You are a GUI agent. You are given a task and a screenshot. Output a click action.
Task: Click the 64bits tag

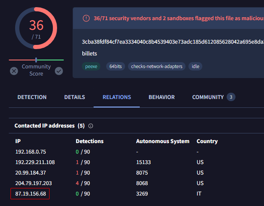pyautogui.click(x=115, y=66)
